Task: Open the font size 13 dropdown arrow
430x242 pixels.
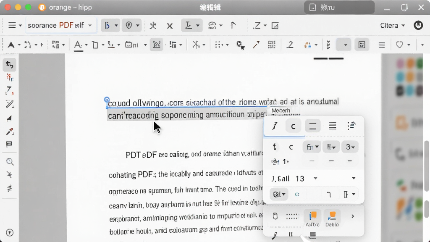Action: pos(315,178)
